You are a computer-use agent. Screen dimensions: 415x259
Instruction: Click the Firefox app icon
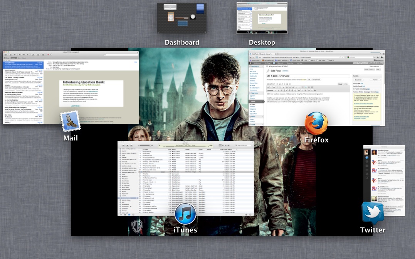click(x=316, y=123)
